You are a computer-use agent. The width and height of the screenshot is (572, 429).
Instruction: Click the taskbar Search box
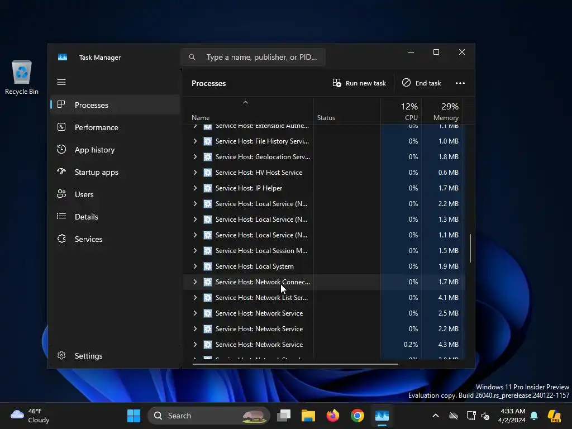coord(209,416)
